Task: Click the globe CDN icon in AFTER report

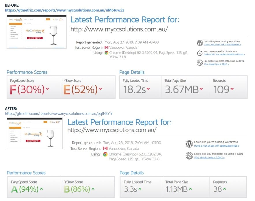Action: pos(189,156)
